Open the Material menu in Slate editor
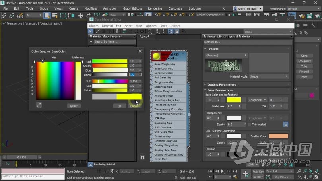 [x=107, y=26]
